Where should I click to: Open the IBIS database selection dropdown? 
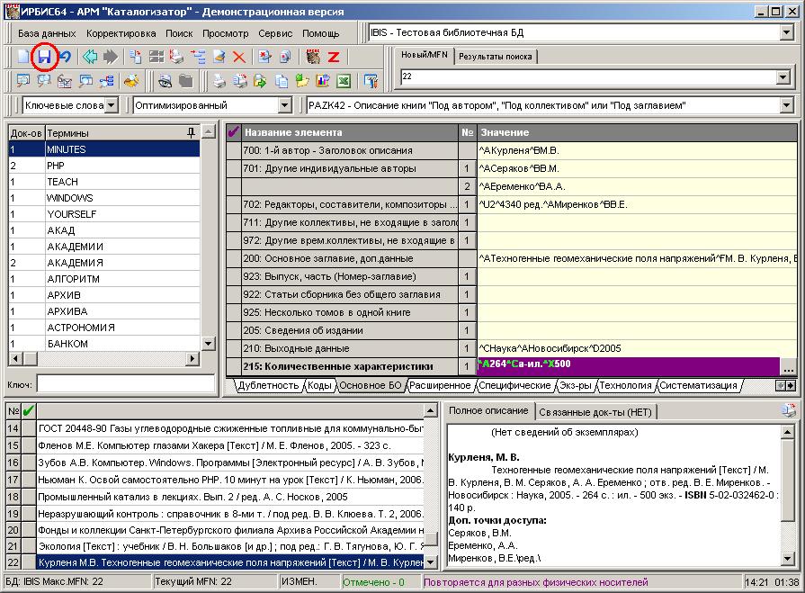tap(785, 33)
